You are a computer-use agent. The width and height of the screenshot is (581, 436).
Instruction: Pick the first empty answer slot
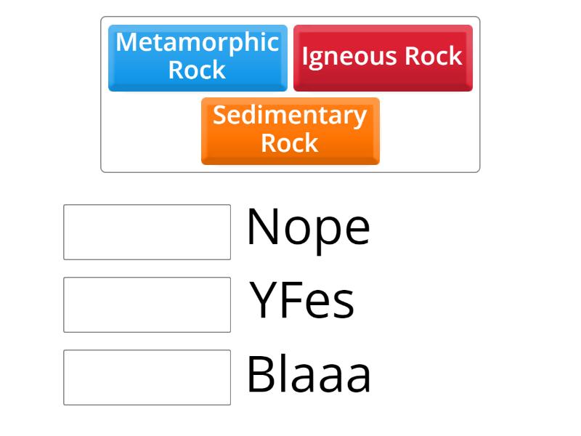(146, 230)
